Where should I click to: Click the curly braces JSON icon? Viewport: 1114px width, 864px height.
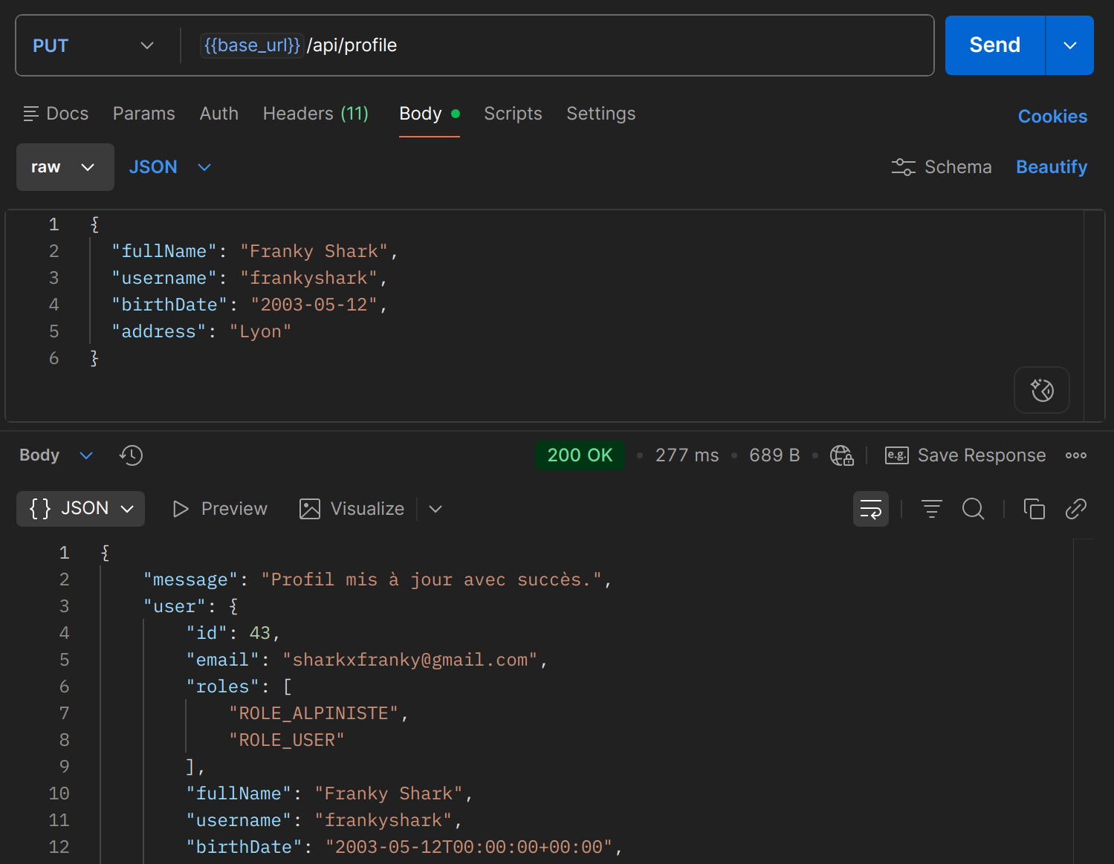click(39, 508)
